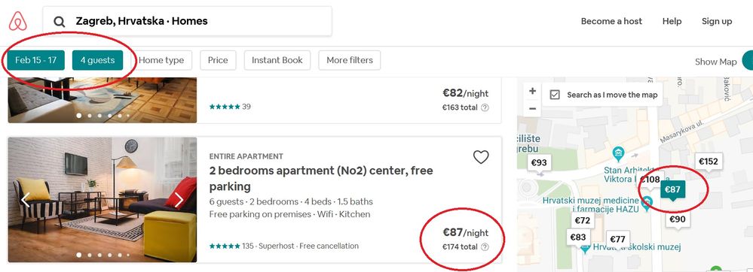Open the Price filter dropdown
The width and height of the screenshot is (753, 272).
218,60
